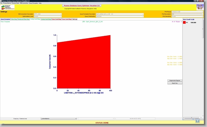Switch to the Reduced Plan Diag tab
This screenshot has height=127, width=207.
[23, 19]
